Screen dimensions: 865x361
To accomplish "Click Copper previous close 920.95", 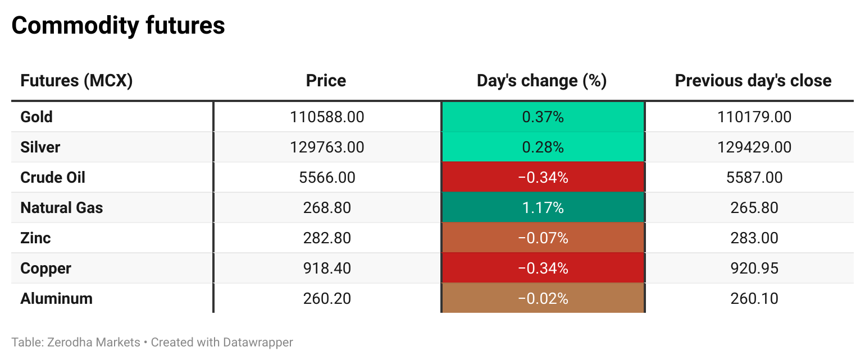I will pos(754,269).
